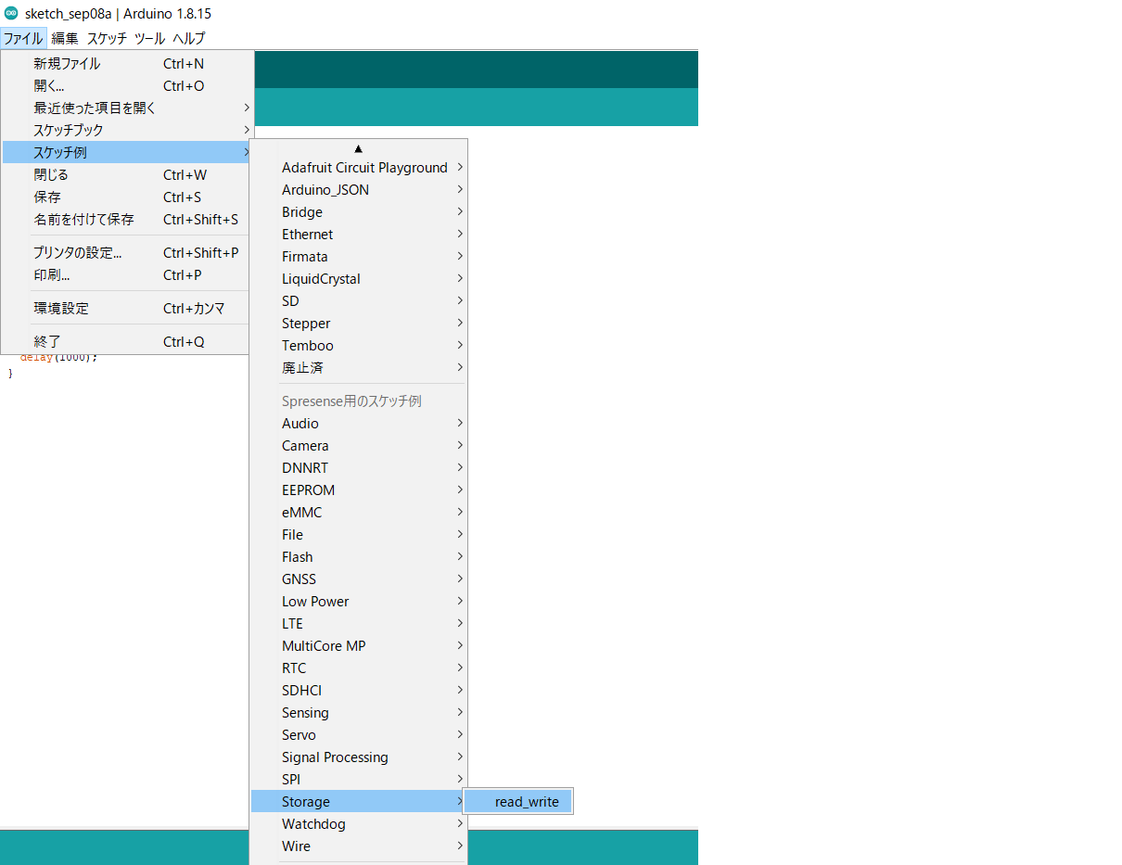Open Servo examples submenu
The height and width of the screenshot is (865, 1122).
coord(358,735)
